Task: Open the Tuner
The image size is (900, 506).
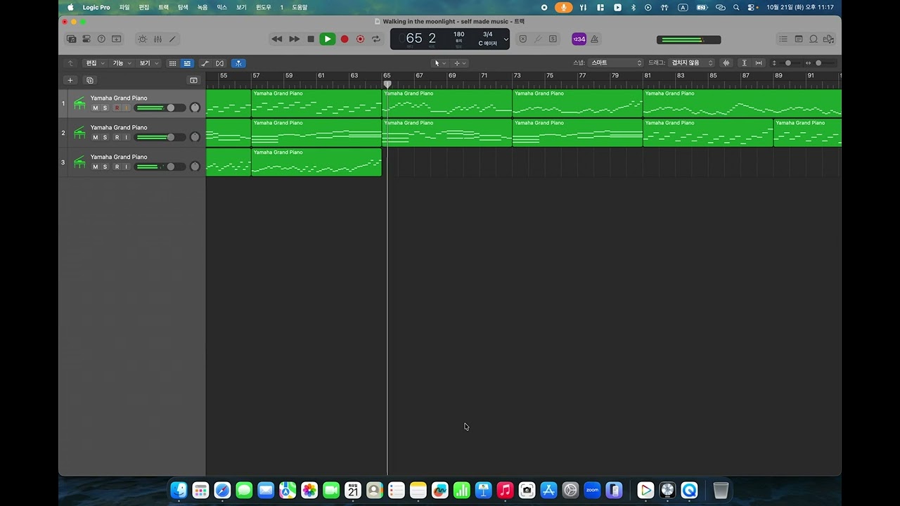Action: tap(539, 39)
